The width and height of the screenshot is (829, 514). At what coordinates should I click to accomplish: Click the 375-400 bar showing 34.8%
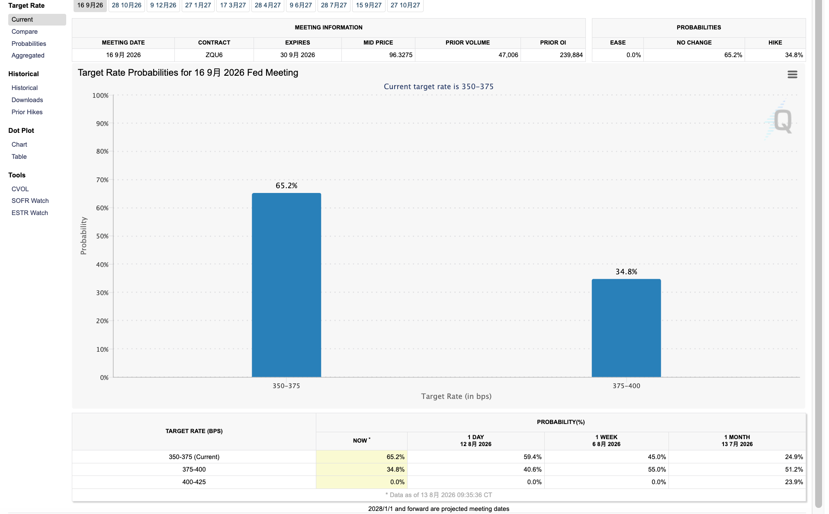626,328
